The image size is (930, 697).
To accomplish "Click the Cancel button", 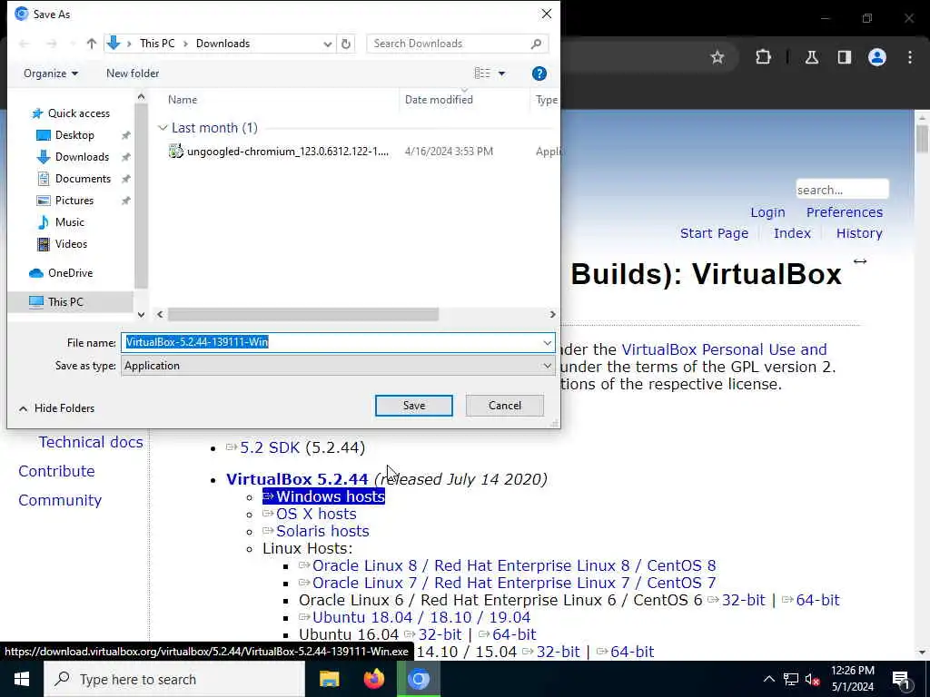I will click(505, 406).
